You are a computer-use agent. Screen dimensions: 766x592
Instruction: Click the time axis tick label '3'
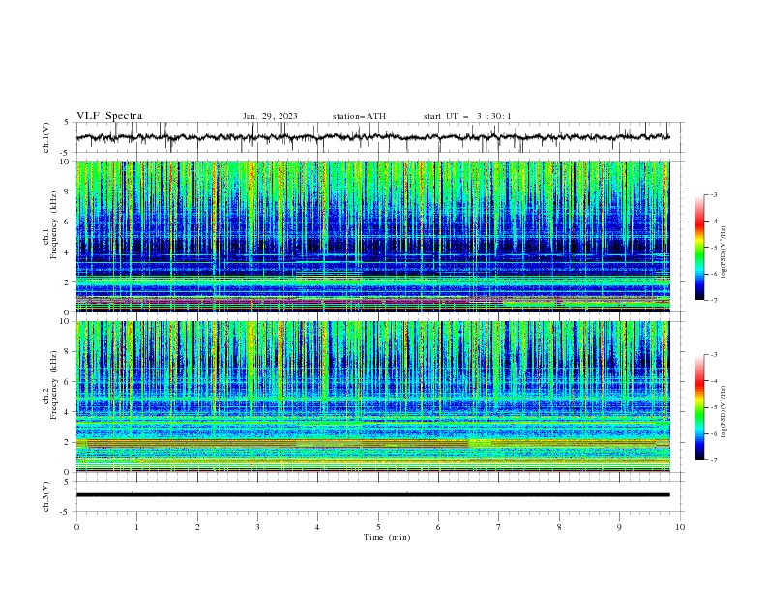[257, 527]
